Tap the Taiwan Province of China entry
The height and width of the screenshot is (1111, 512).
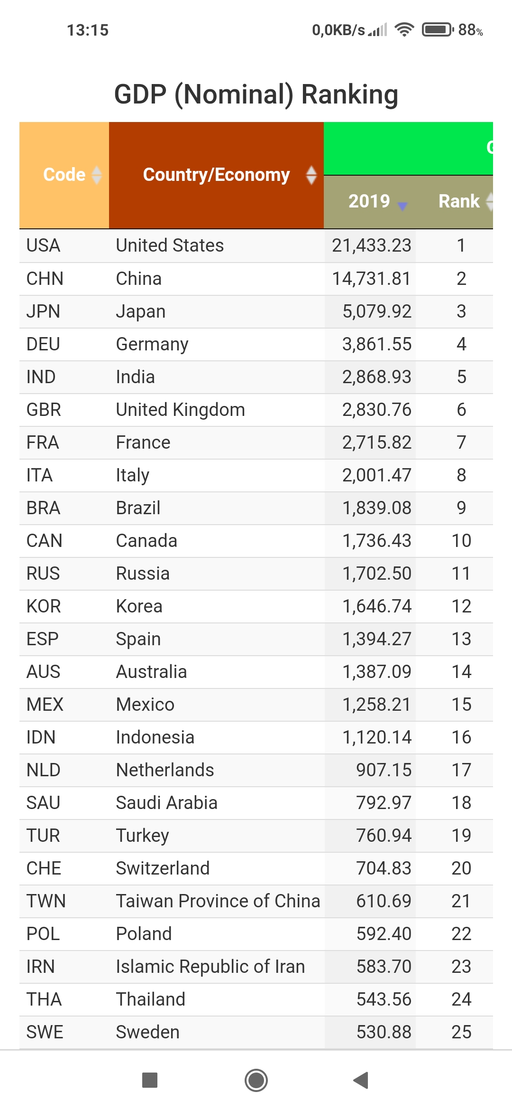pos(218,901)
